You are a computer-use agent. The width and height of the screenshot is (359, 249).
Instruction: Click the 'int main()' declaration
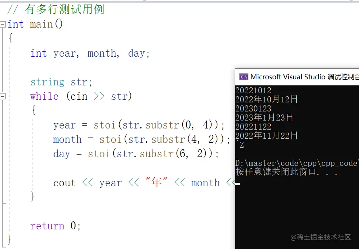35,24
